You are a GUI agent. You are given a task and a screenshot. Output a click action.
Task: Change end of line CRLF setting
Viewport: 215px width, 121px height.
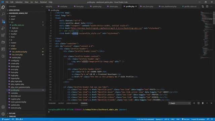[x=172, y=119]
